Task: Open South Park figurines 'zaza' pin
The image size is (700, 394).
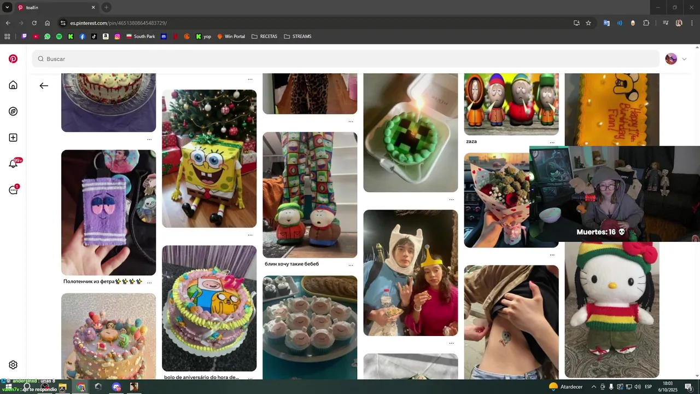Action: point(511,104)
